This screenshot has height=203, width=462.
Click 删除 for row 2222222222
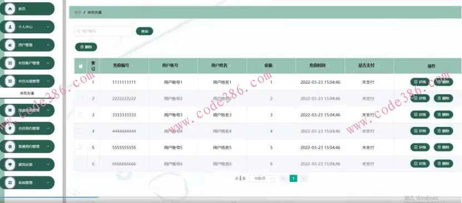(444, 98)
